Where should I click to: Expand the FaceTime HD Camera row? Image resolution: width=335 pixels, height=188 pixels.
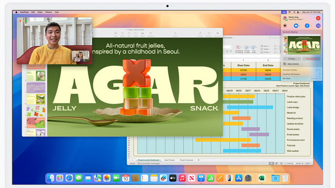click(319, 74)
